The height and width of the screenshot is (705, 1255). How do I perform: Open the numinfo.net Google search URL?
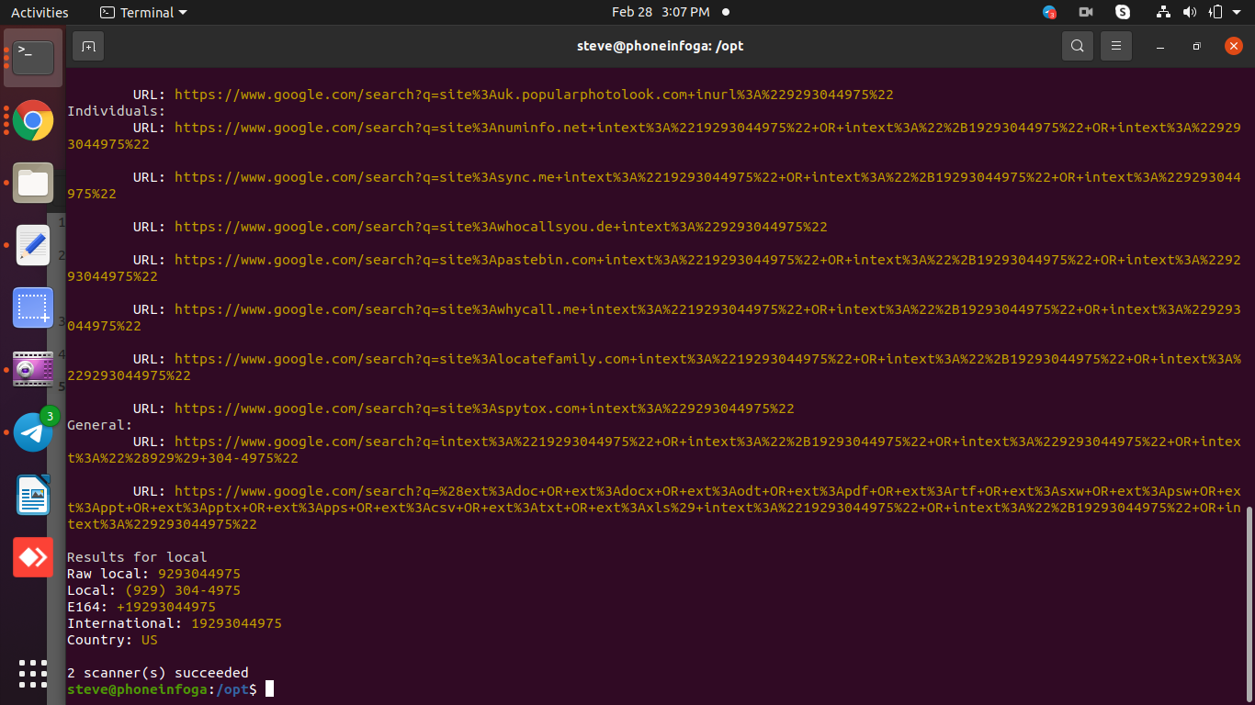tap(653, 136)
